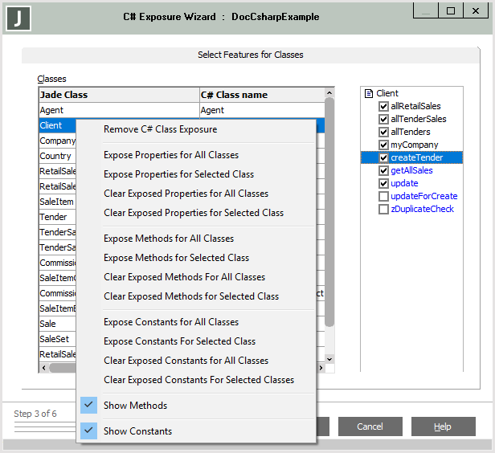The height and width of the screenshot is (453, 495).
Task: Select the Client class row
Action: [57, 125]
